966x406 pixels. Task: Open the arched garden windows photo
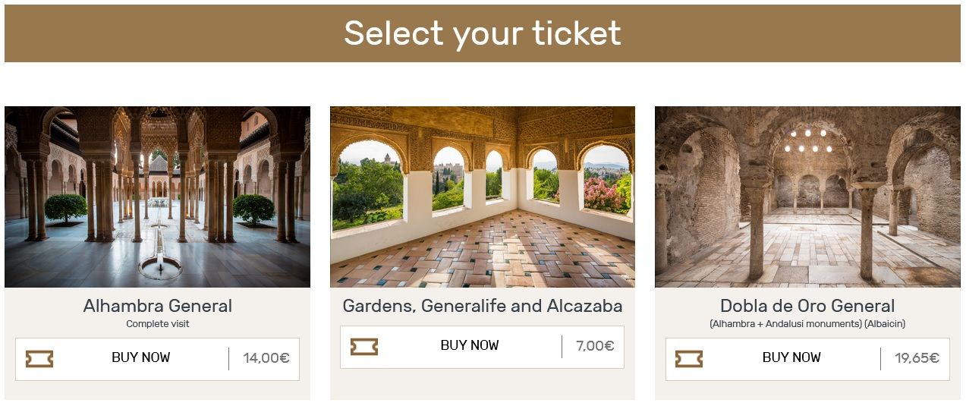coord(483,197)
